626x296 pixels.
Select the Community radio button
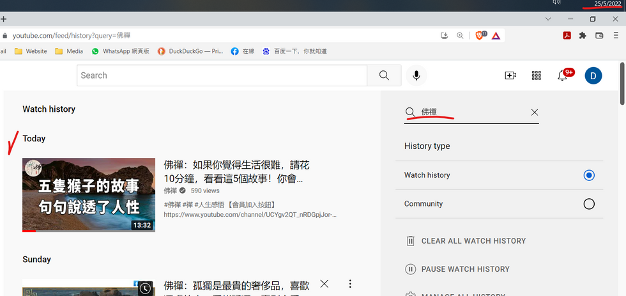tap(589, 204)
